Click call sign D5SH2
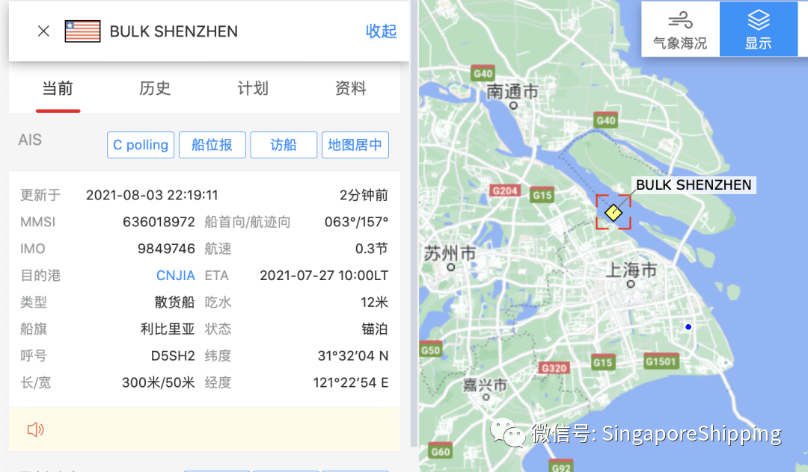Image resolution: width=808 pixels, height=472 pixels. coord(173,355)
